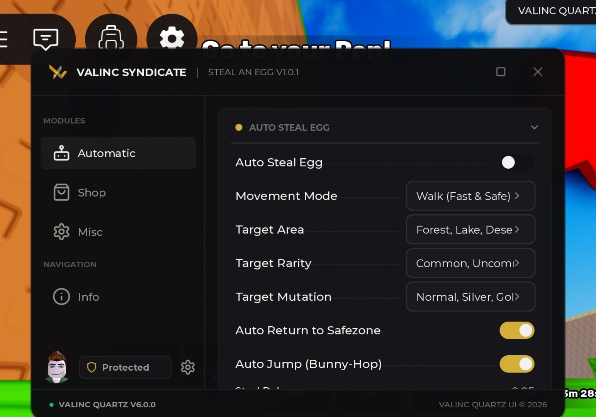This screenshot has height=417, width=596.
Task: Click the VALINC QUARTZ notification badge
Action: tap(552, 11)
